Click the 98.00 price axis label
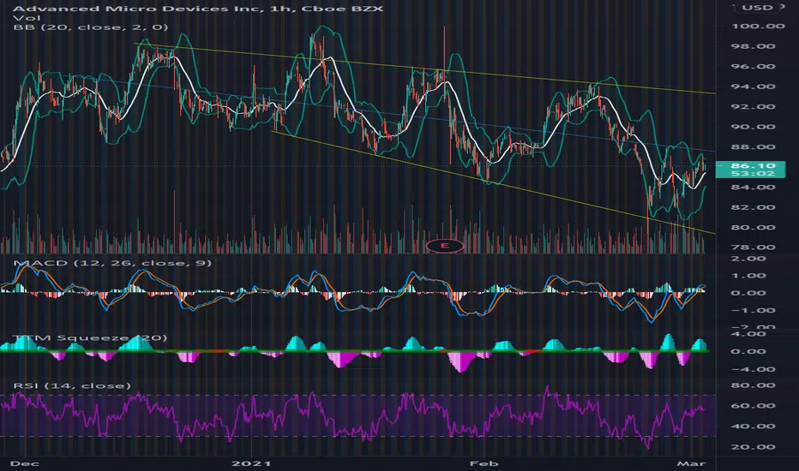This screenshot has height=471, width=799. pos(754,46)
